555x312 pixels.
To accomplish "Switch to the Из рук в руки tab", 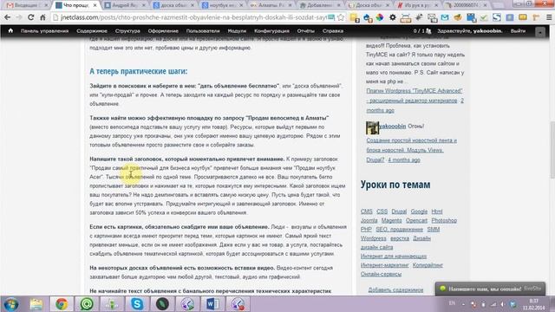I will tap(417, 5).
